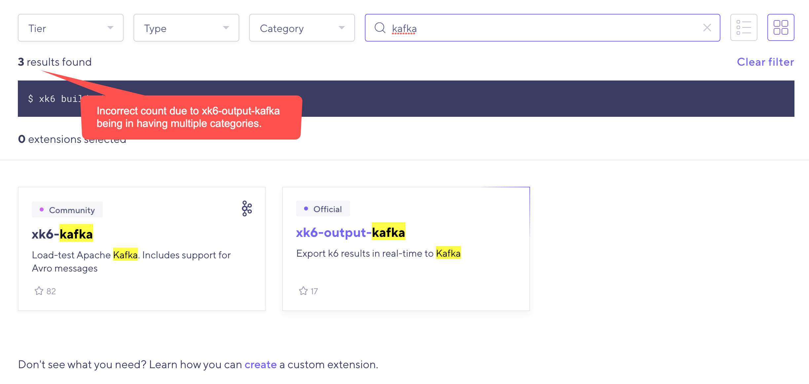Viewport: 809px width, 384px height.
Task: Open the xk6-kafka extension title
Action: pos(62,234)
